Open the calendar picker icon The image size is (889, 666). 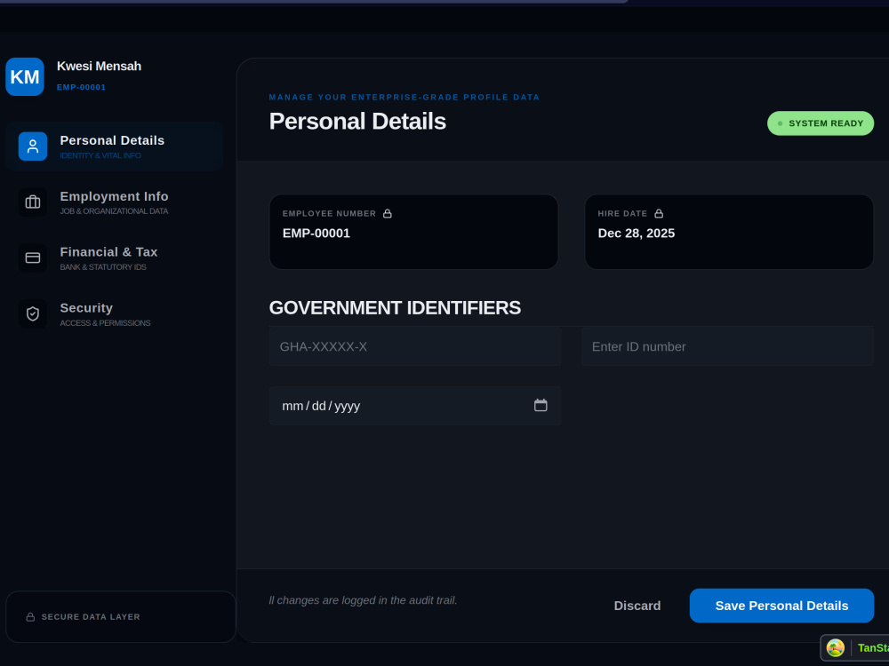click(x=541, y=405)
